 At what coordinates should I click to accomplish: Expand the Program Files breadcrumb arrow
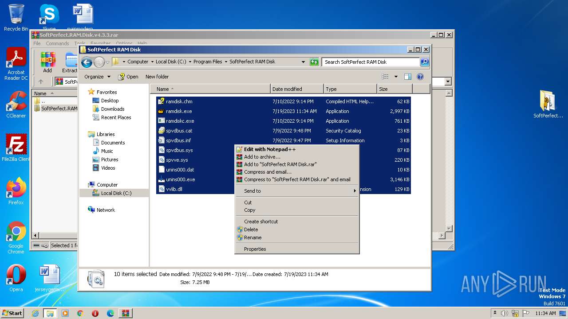[225, 62]
